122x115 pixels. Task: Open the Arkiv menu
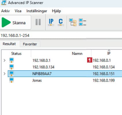(5, 11)
